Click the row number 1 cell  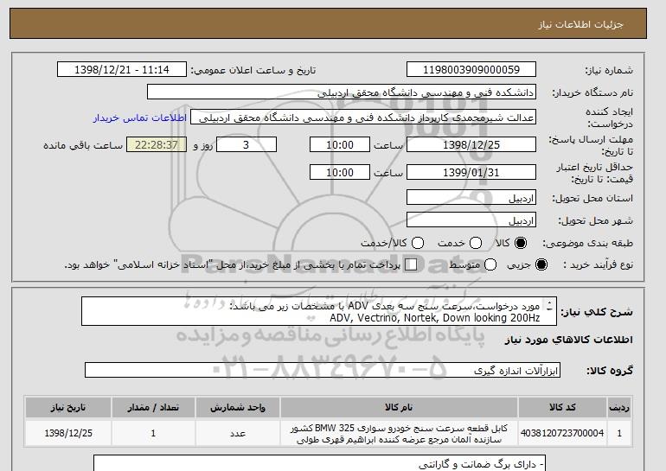pyautogui.click(x=619, y=433)
